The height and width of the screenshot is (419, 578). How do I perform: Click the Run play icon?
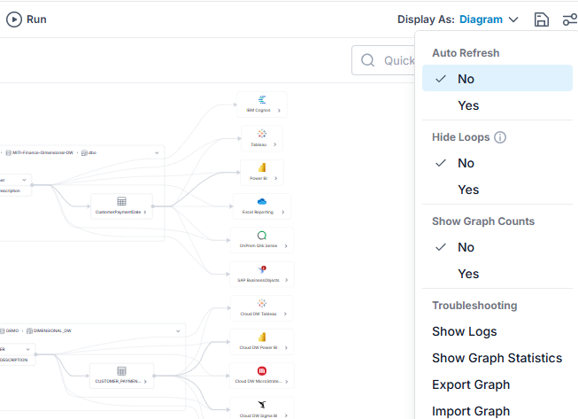click(x=14, y=19)
